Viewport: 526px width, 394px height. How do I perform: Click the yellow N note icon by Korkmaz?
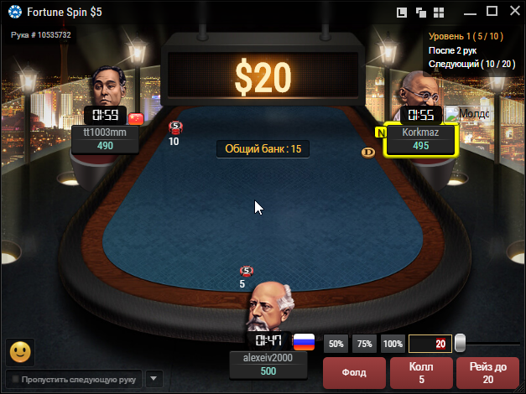380,132
